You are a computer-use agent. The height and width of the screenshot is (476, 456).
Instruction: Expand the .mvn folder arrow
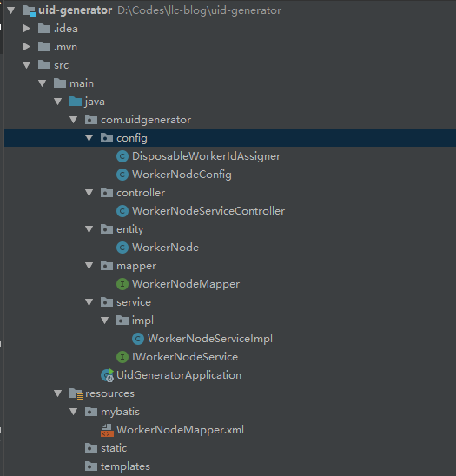(x=27, y=47)
